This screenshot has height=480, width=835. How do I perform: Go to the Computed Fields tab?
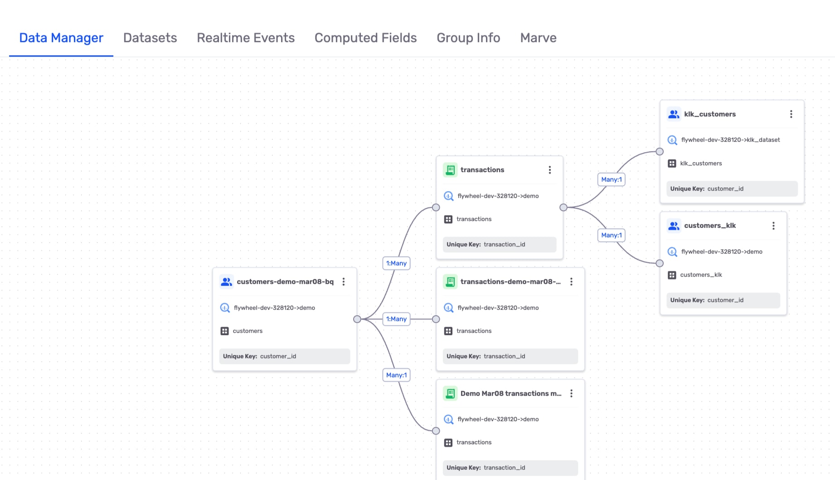[365, 38]
